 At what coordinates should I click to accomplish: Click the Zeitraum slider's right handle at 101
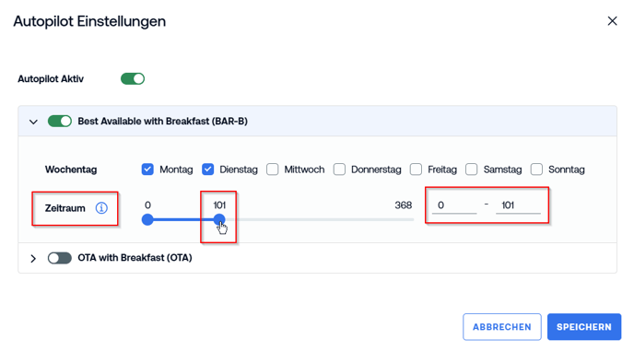(x=219, y=219)
